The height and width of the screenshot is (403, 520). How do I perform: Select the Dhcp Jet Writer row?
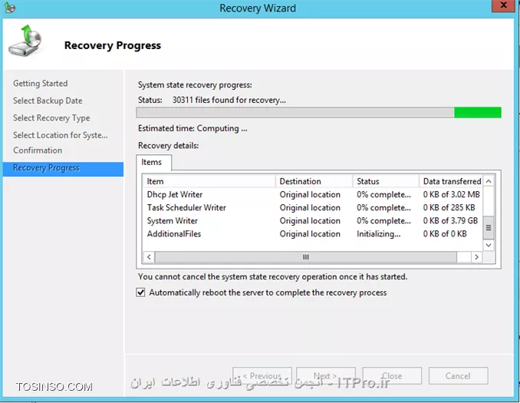[x=313, y=194]
